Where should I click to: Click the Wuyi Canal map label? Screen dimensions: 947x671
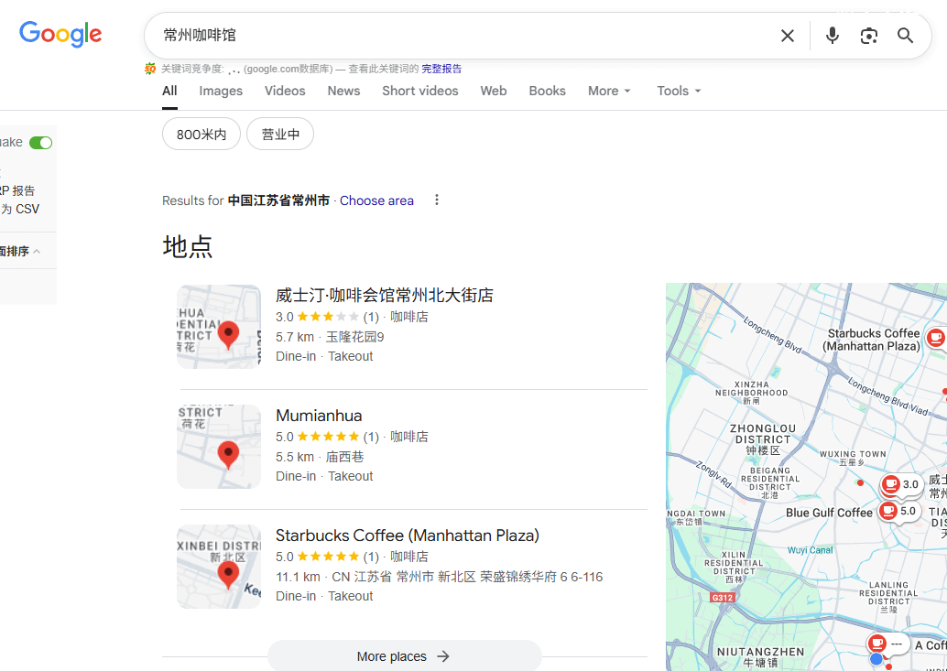click(x=810, y=550)
